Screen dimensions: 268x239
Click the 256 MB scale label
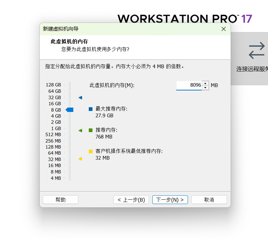click(53, 141)
